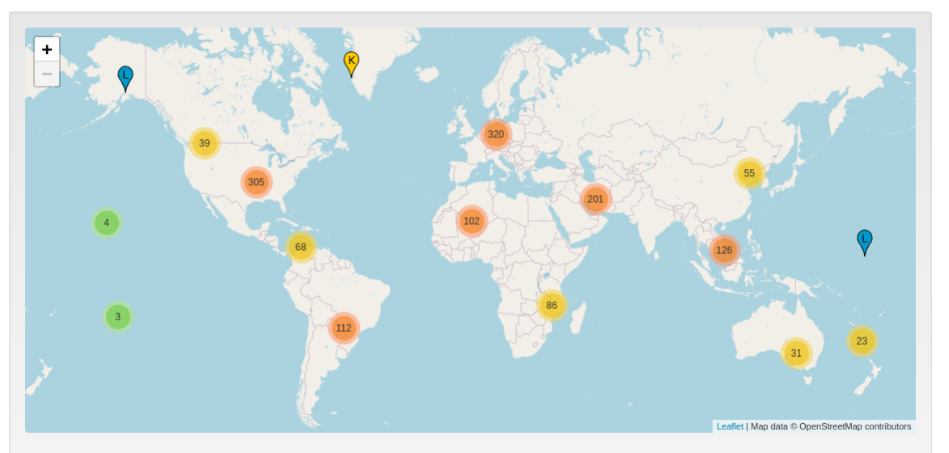
Task: Open the 39 cluster in western North America
Action: point(205,143)
